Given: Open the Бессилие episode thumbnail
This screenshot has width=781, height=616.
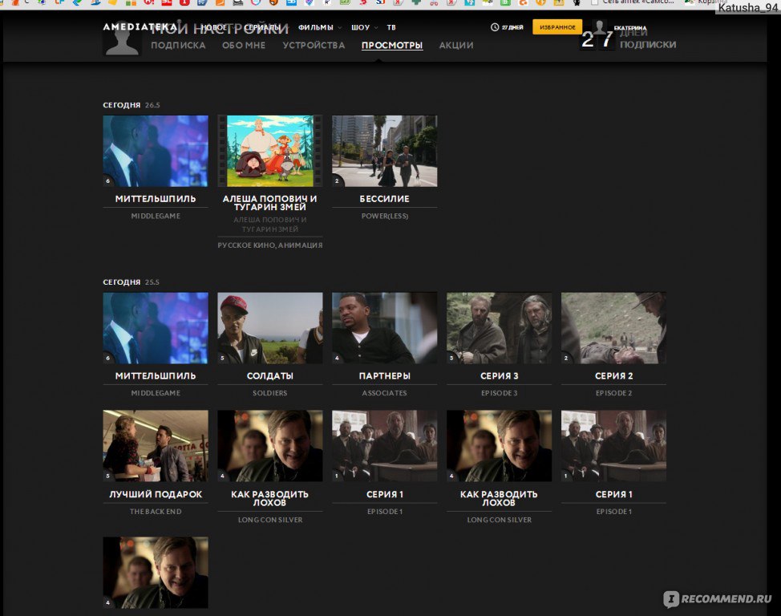Looking at the screenshot, I should 385,151.
